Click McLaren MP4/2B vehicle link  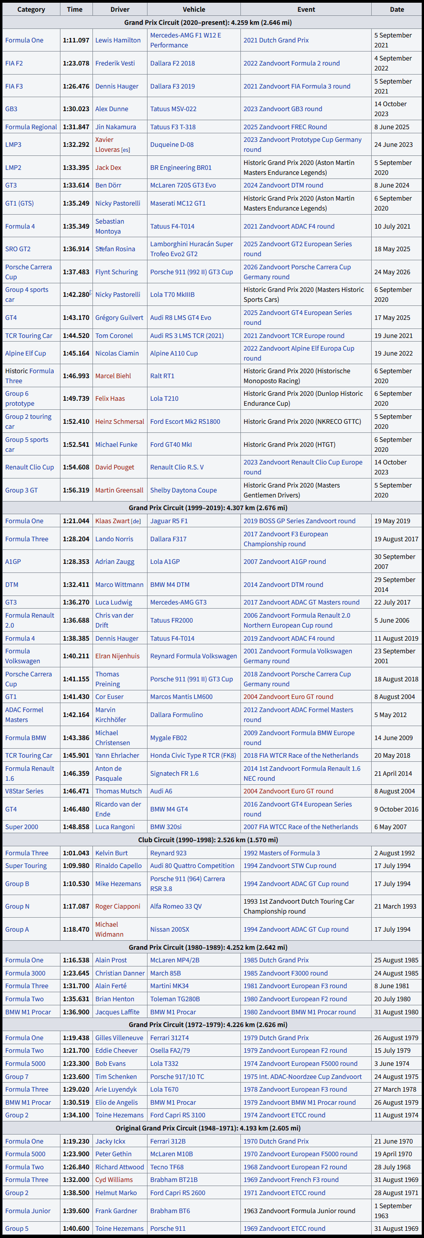[x=175, y=960]
